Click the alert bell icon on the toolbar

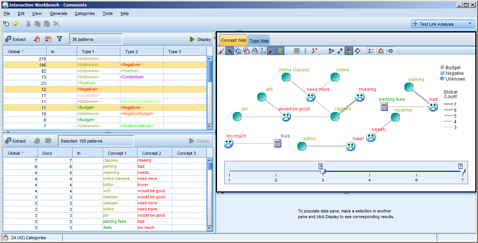point(381,50)
